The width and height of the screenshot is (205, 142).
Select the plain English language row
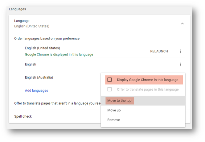click(x=31, y=65)
